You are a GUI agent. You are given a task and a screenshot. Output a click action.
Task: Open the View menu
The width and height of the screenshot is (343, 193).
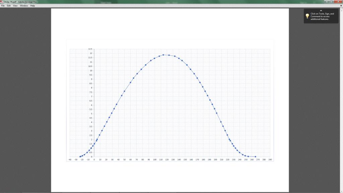[15, 6]
